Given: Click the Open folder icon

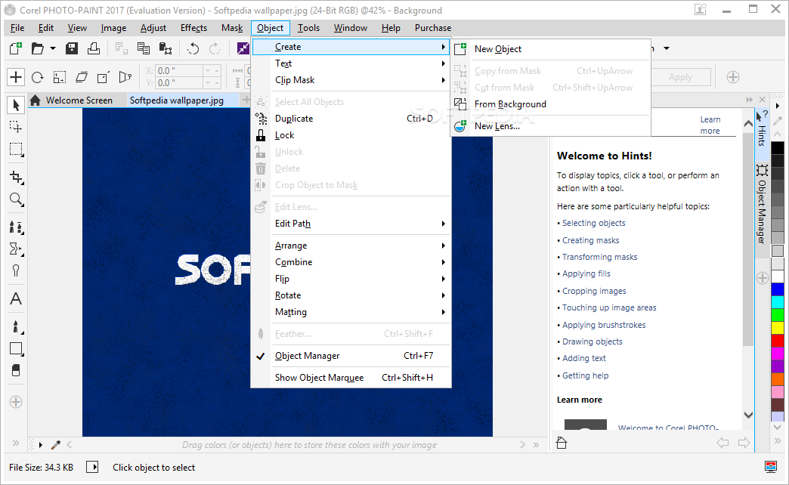Looking at the screenshot, I should coord(38,48).
